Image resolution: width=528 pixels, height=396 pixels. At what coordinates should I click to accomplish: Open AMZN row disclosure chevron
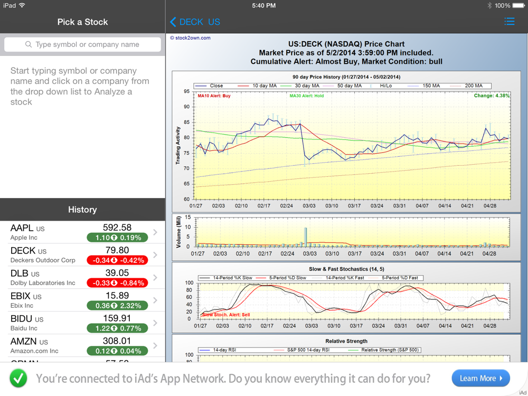click(x=155, y=345)
